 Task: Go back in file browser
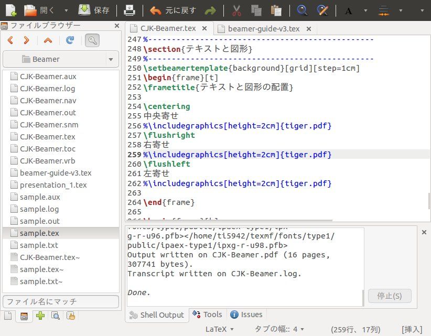pos(10,40)
